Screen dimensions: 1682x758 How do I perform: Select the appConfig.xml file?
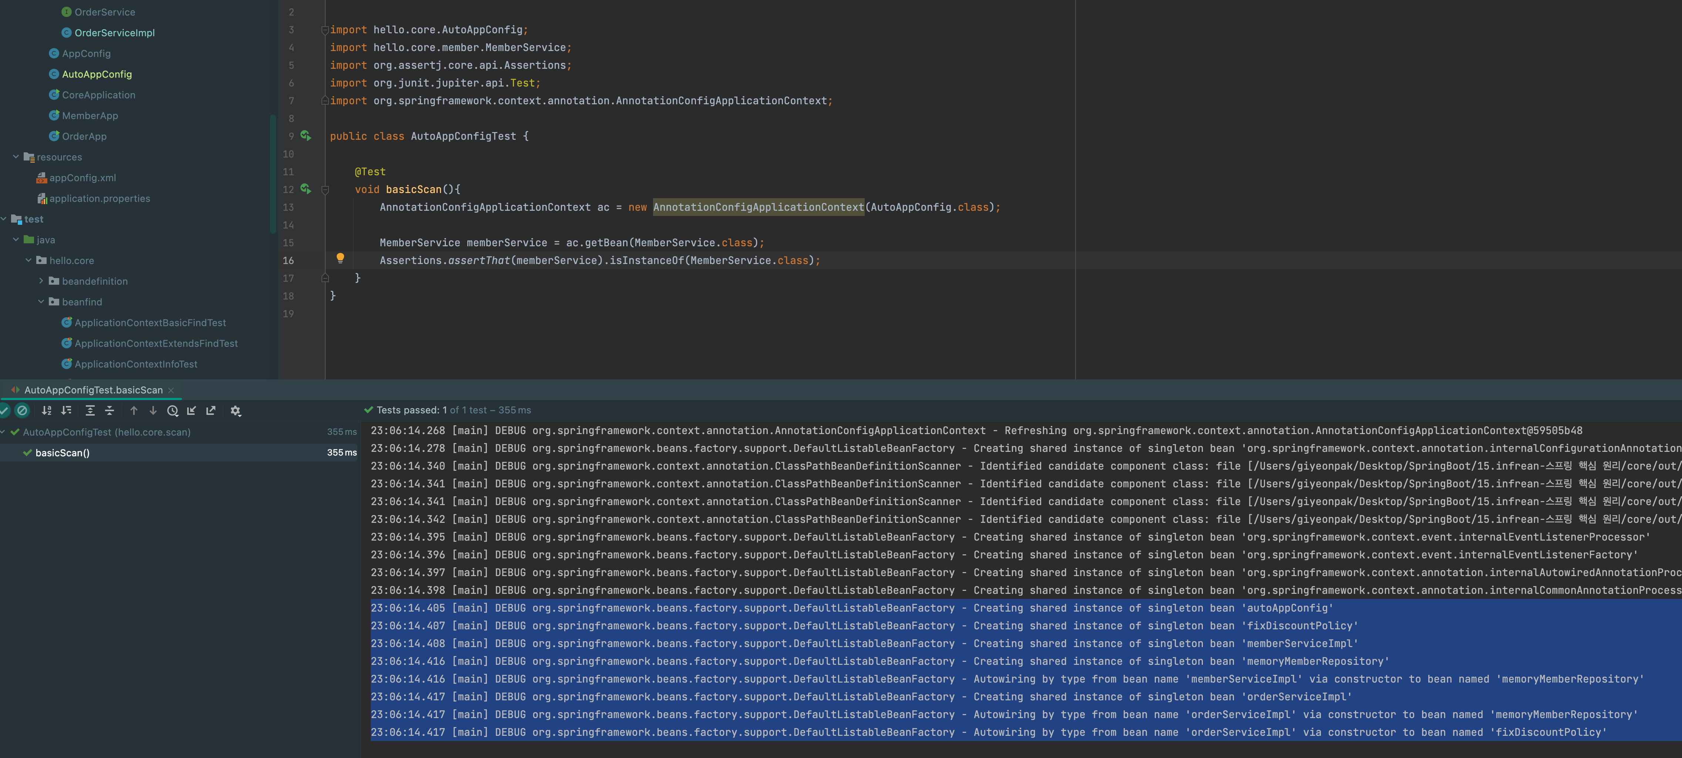point(82,177)
